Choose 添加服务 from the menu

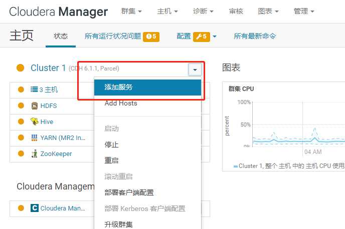point(147,87)
